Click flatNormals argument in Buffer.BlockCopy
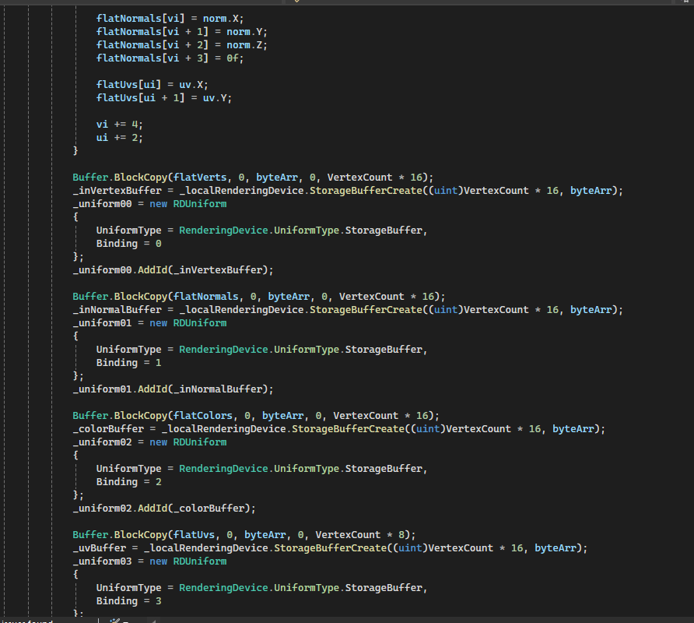This screenshot has height=623, width=694. coord(206,297)
